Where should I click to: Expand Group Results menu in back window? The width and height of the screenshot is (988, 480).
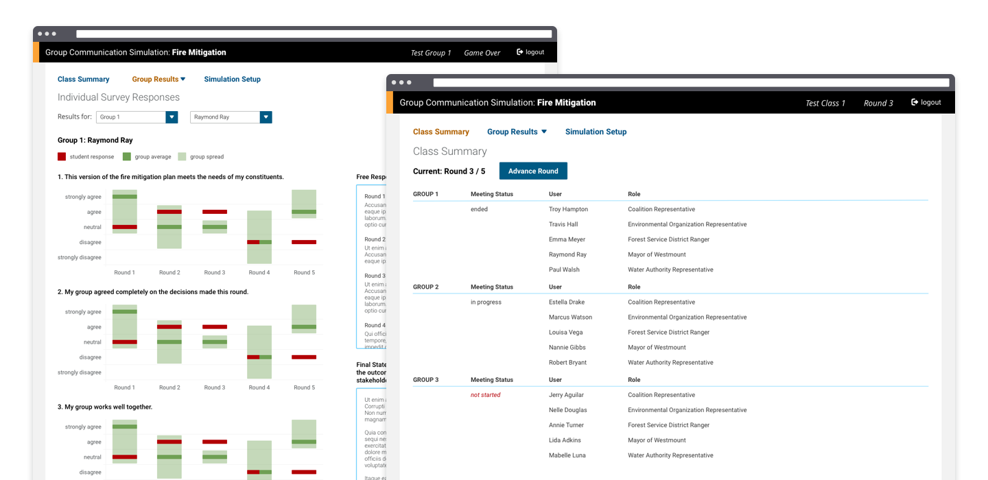point(158,80)
